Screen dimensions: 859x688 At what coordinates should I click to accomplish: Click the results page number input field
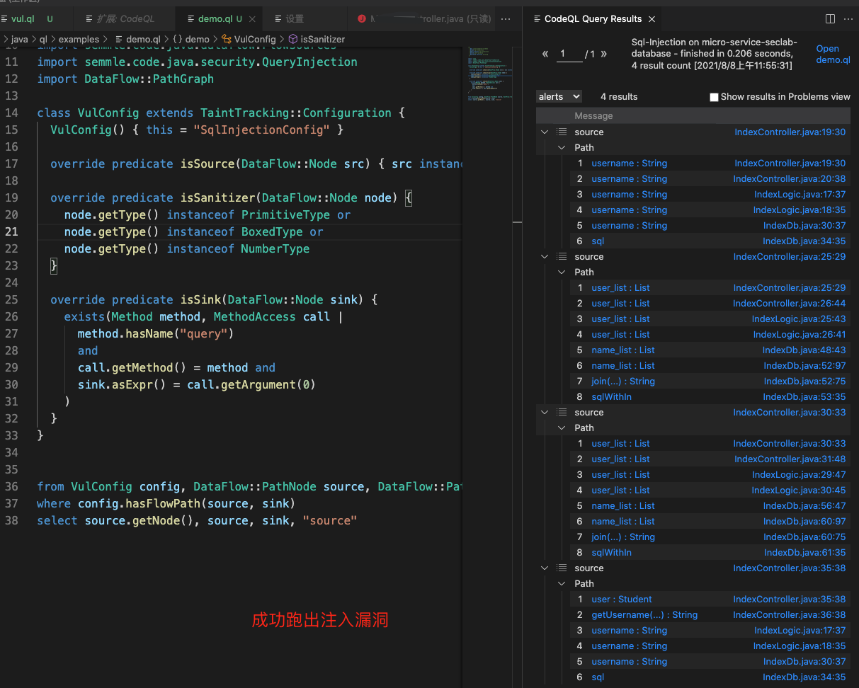(x=569, y=55)
